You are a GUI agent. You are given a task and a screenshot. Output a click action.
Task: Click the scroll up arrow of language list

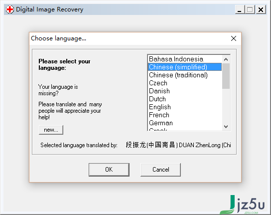(x=226, y=59)
